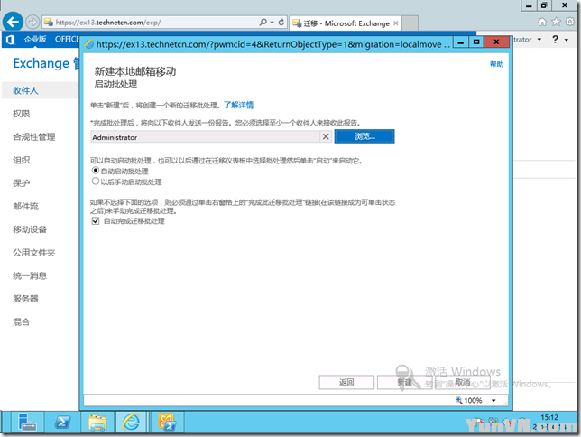The width and height of the screenshot is (581, 437).
Task: Click the Administrator recipient field
Action: [206, 137]
